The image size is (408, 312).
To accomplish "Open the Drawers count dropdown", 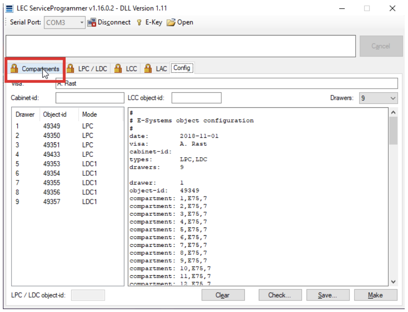I will tap(393, 98).
